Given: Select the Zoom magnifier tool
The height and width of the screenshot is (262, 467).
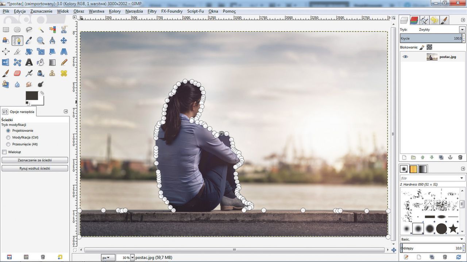Looking at the screenshot, I should pos(40,40).
